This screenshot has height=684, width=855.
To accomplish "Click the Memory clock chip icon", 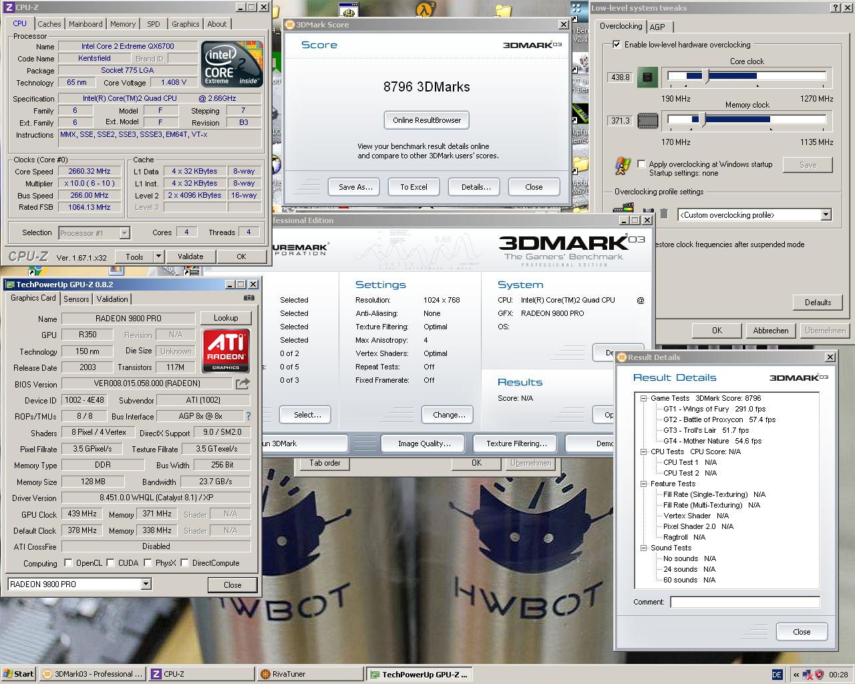I will click(647, 121).
